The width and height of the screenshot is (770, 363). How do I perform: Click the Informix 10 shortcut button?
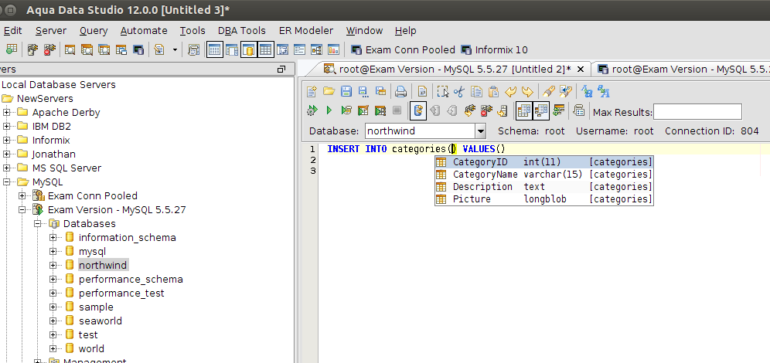pyautogui.click(x=493, y=49)
